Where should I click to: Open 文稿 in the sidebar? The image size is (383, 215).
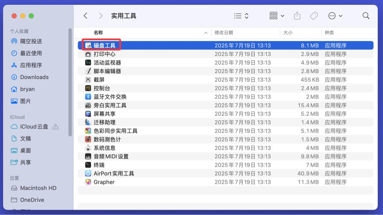tap(21, 138)
